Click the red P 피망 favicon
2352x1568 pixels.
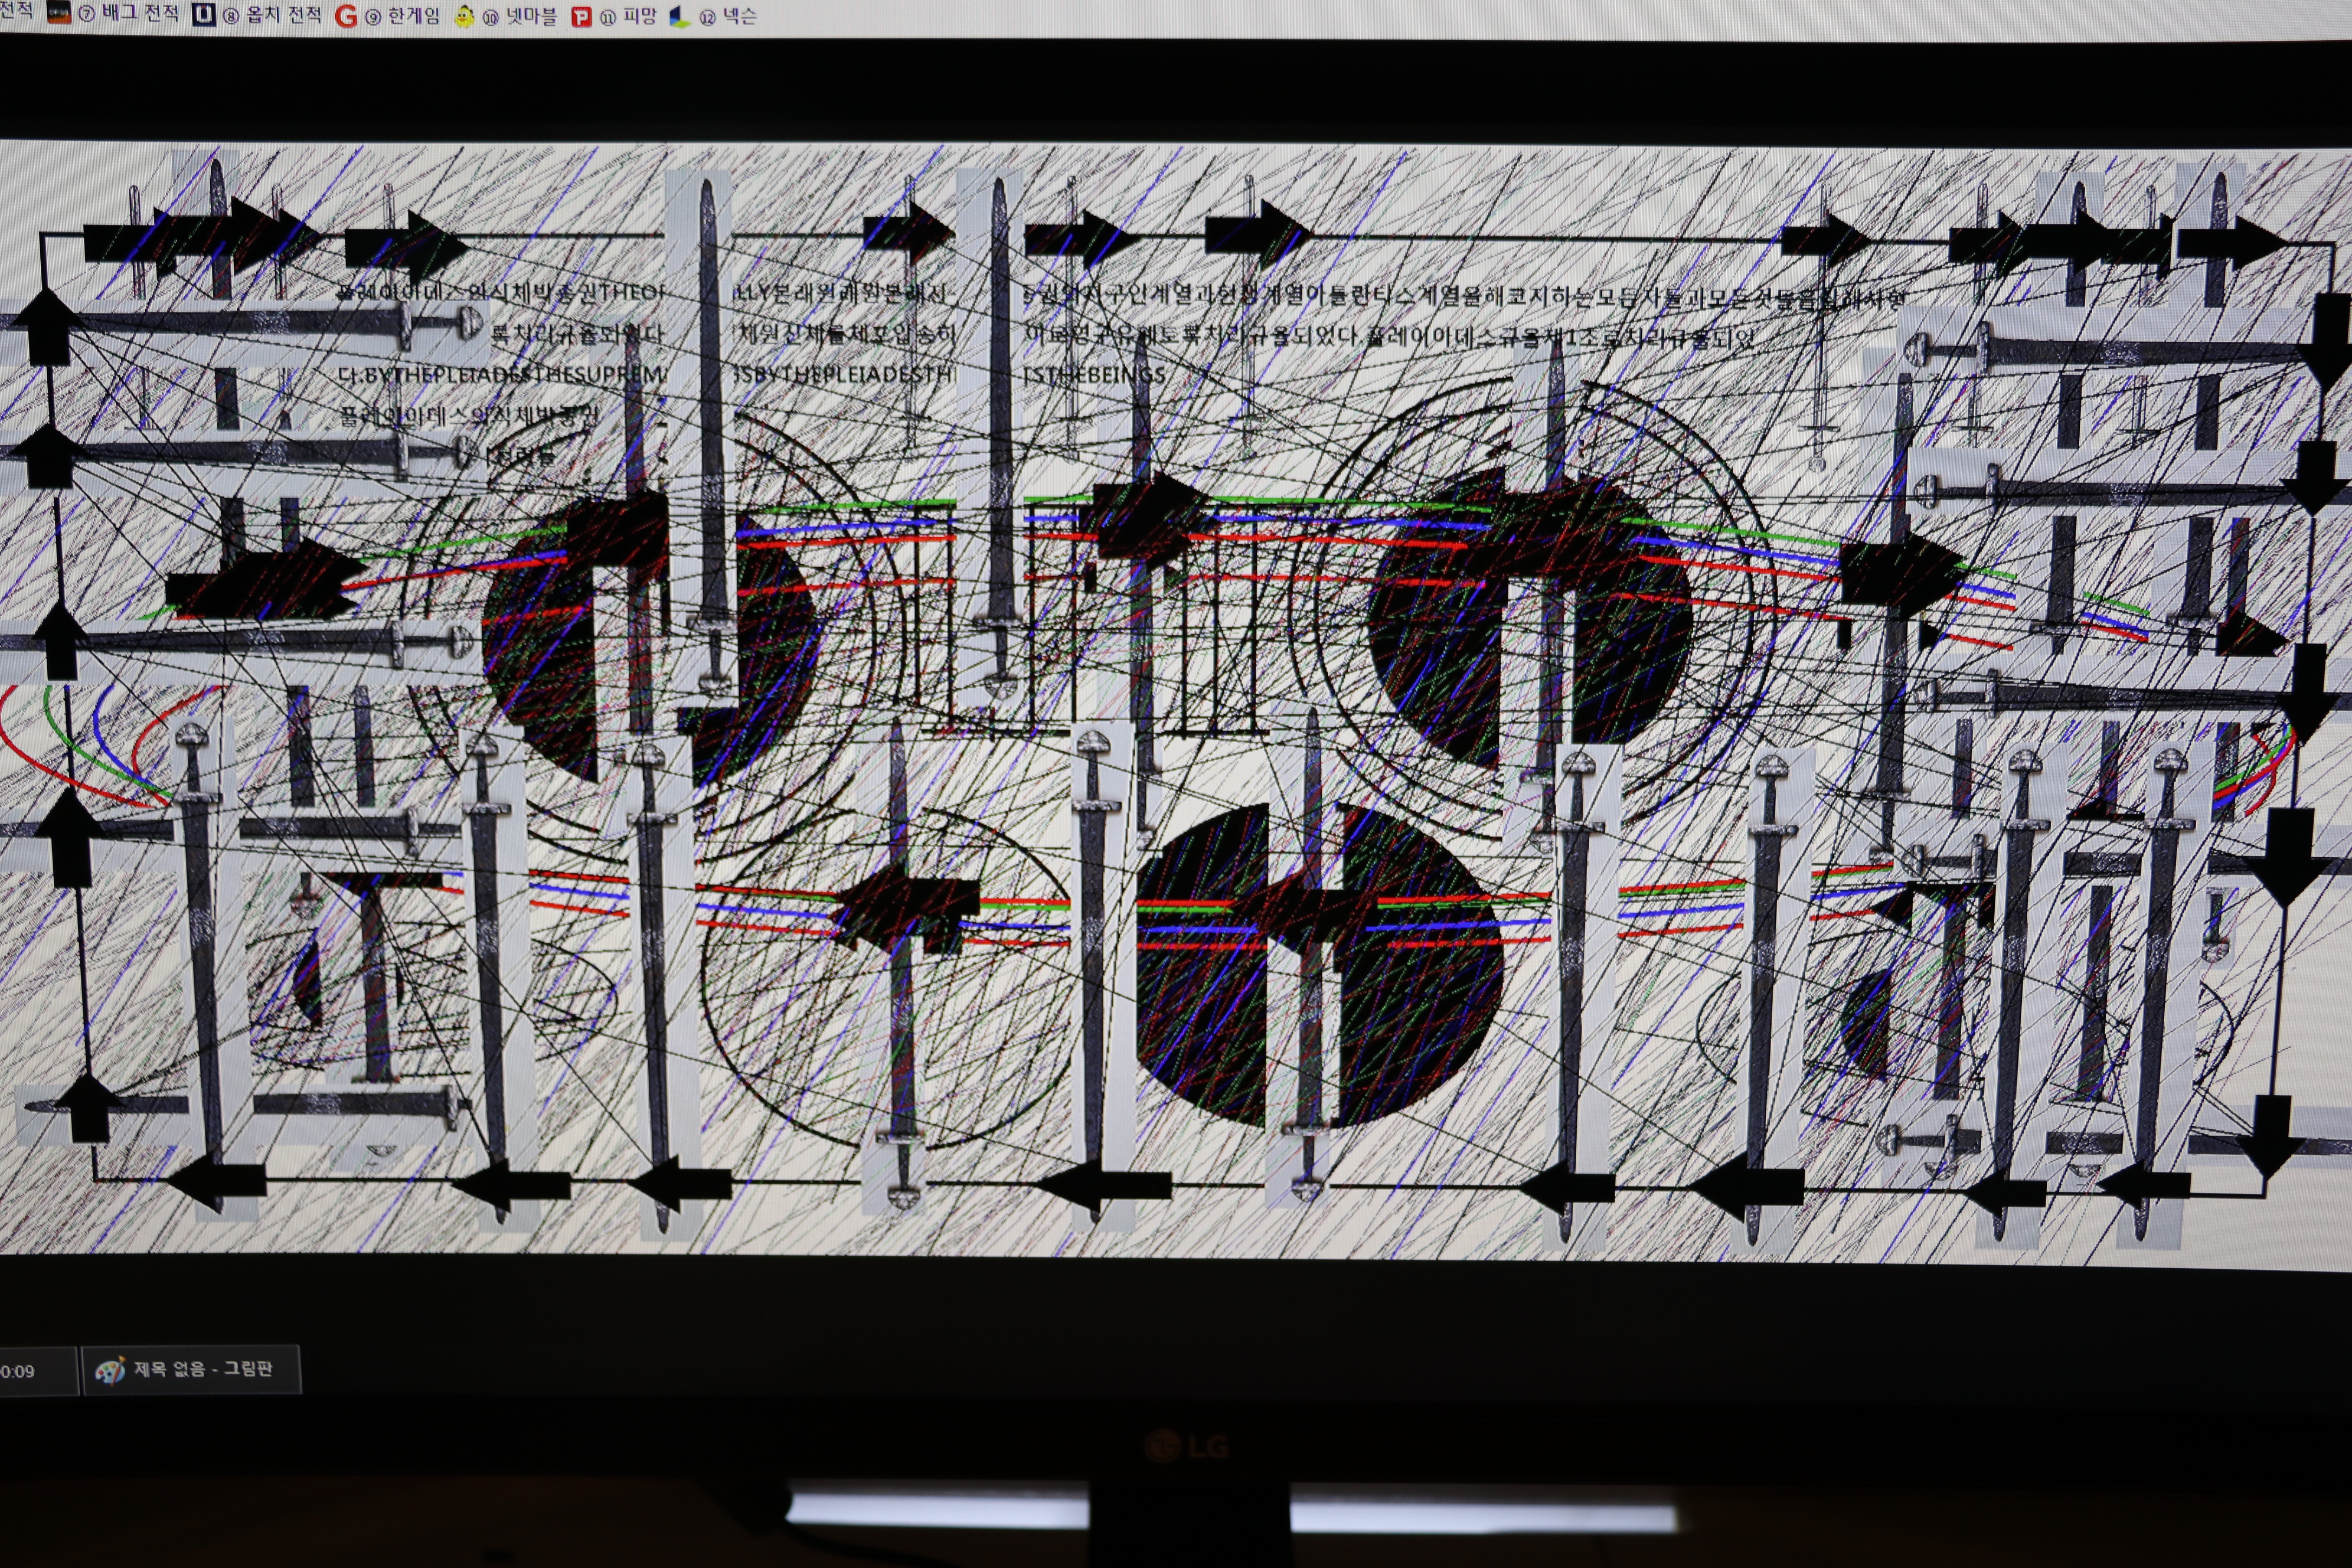(581, 17)
